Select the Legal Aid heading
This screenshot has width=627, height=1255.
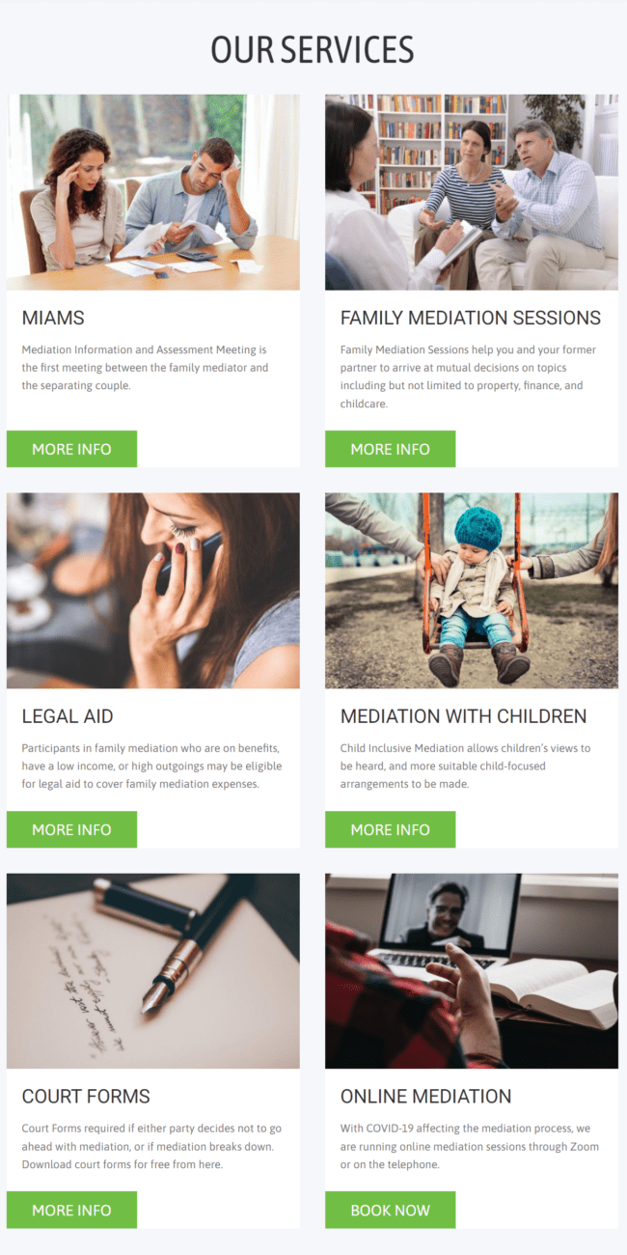[68, 716]
